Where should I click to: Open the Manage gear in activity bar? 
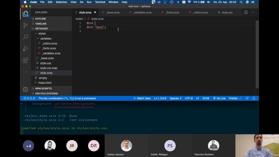25,89
